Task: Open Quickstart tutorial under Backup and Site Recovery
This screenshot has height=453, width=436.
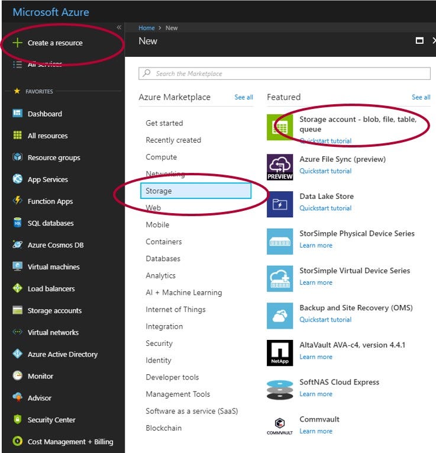Action: (x=325, y=320)
